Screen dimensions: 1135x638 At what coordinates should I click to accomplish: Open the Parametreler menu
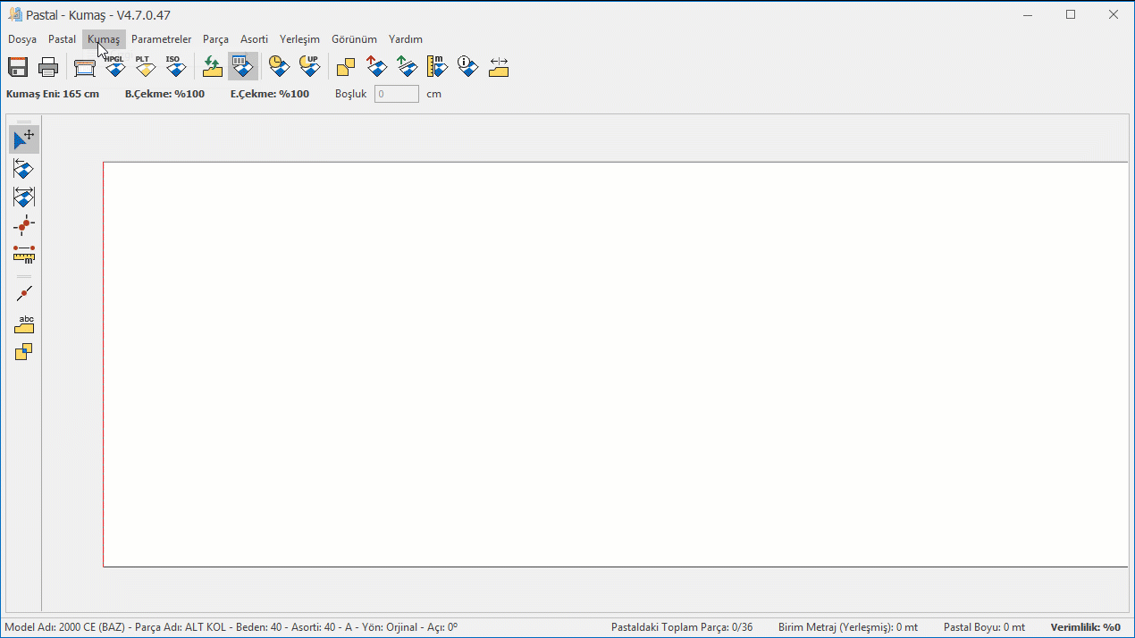(x=161, y=39)
